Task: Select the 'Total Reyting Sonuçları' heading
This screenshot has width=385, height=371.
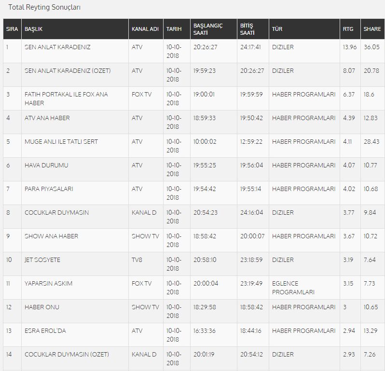Action: pyautogui.click(x=44, y=7)
